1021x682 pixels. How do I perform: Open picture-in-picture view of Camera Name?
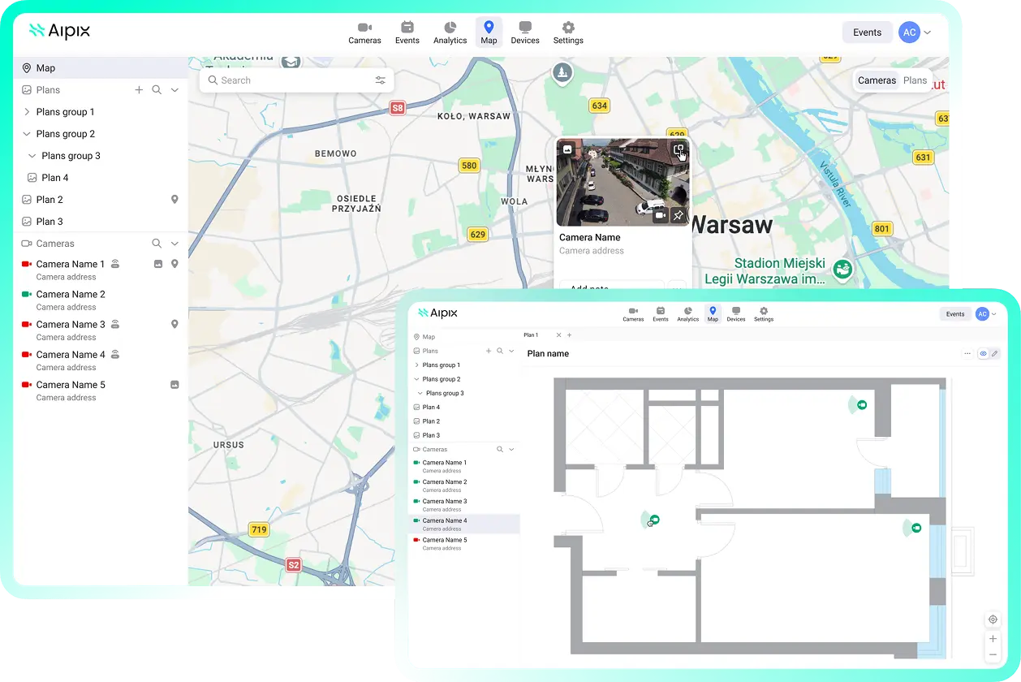point(679,148)
